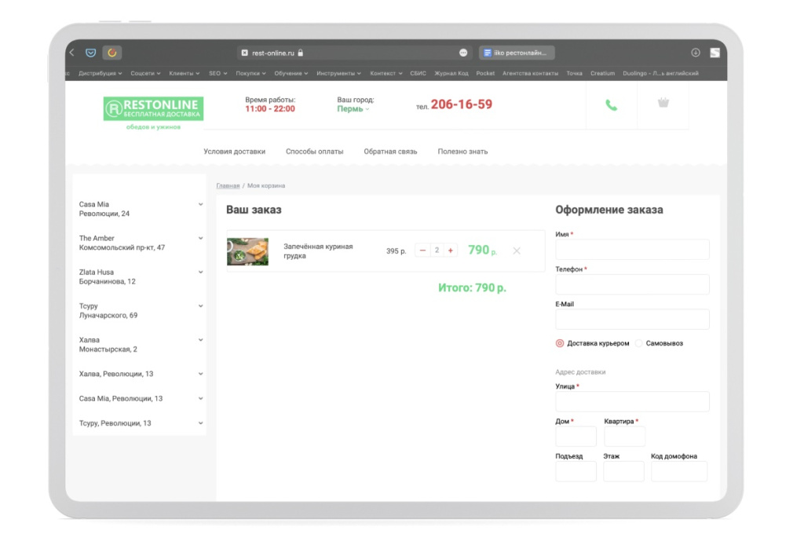Open Покупки bookmarks folder

tap(250, 73)
